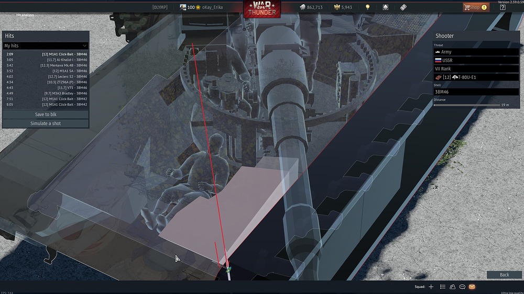Open oKay_Erika player profile

coord(212,7)
